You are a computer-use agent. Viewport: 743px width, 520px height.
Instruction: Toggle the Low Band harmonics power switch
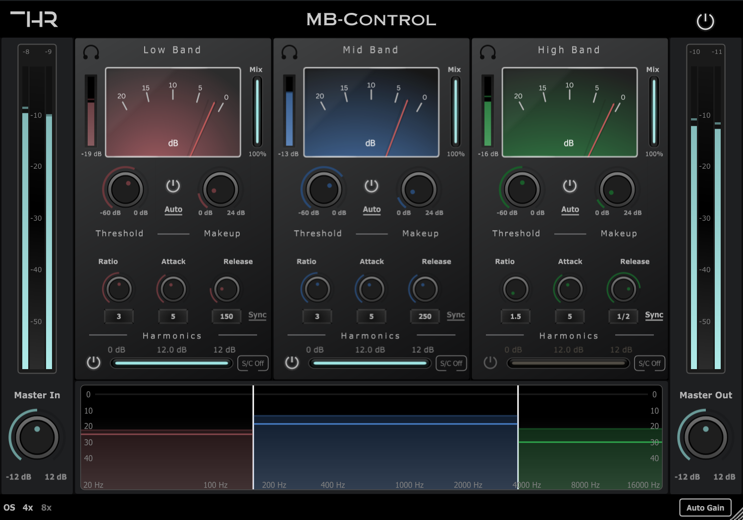pos(93,362)
